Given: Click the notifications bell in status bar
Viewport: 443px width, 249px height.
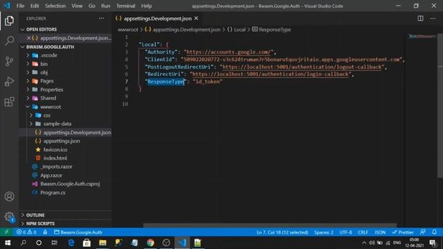Looking at the screenshot, I should click(434, 232).
